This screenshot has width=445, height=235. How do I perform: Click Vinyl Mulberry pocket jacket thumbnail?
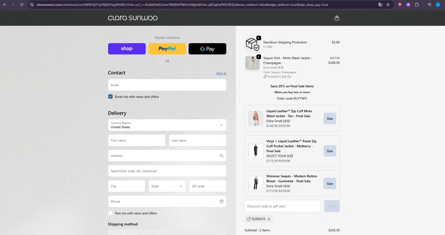(256, 151)
